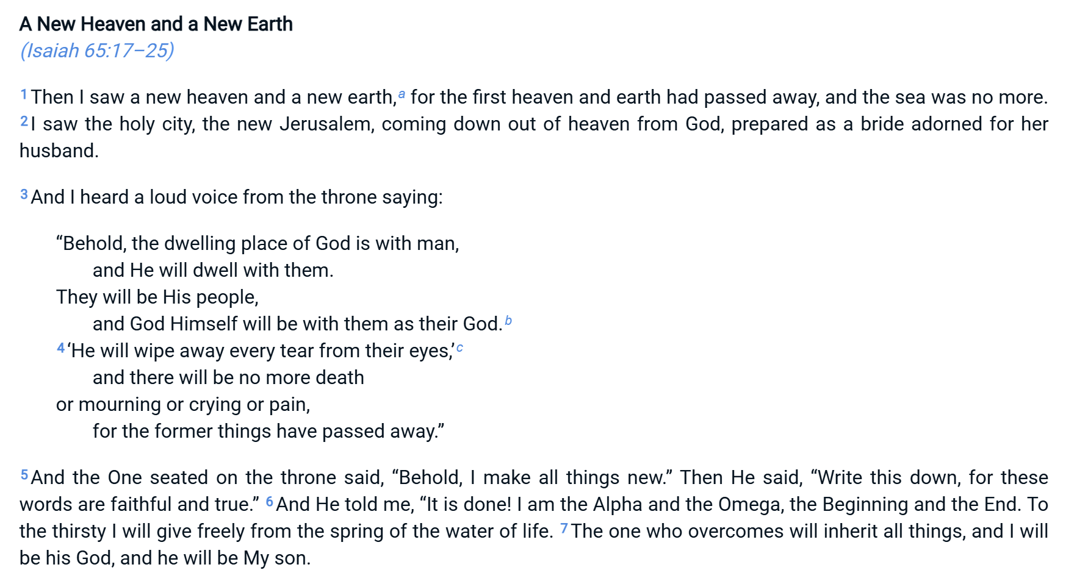Click the 'A New Heaven and a New Earth' heading
Viewport: 1077px width, 570px height.
pyautogui.click(x=156, y=24)
